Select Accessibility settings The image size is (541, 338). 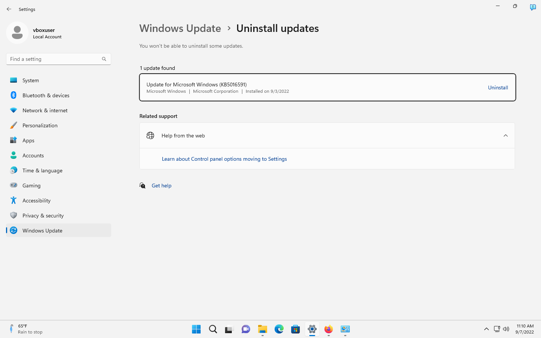pos(36,200)
